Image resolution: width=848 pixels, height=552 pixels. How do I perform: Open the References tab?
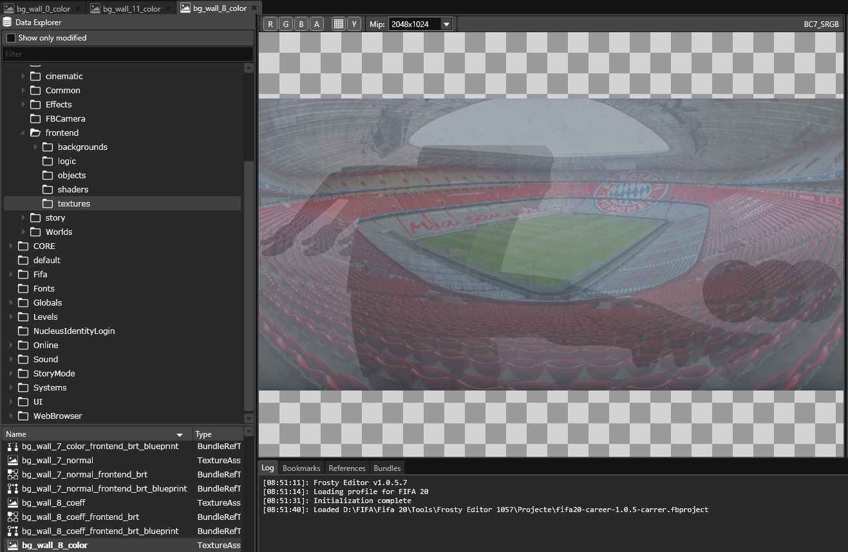[x=347, y=468]
